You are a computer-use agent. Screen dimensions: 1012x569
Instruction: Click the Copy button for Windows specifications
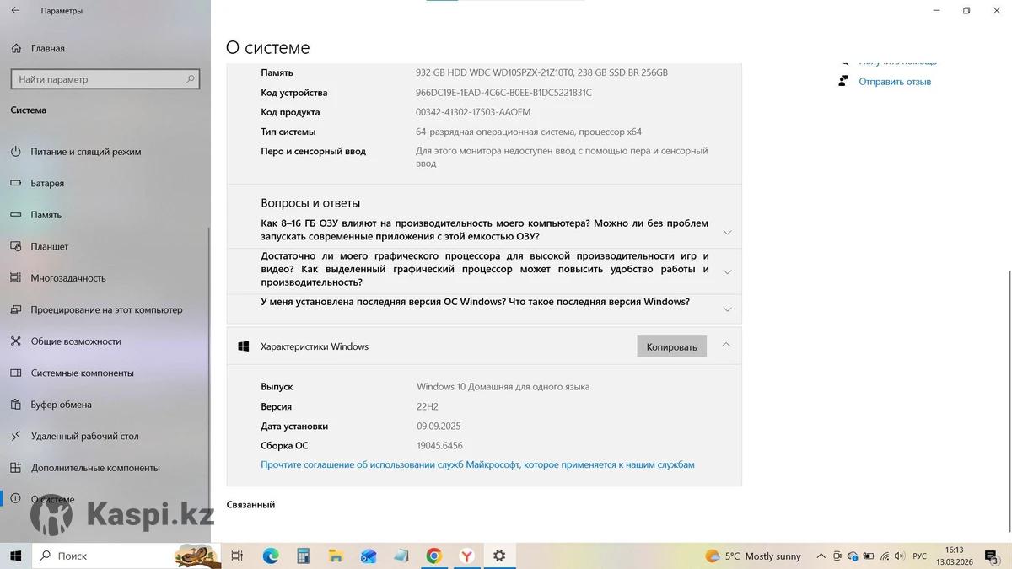671,346
